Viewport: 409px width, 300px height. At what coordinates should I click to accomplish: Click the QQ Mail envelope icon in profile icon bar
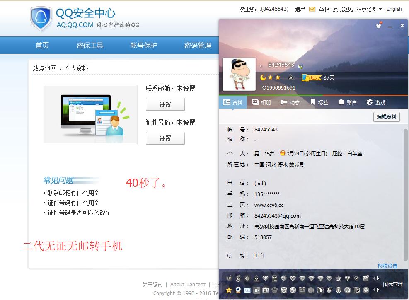247,290
